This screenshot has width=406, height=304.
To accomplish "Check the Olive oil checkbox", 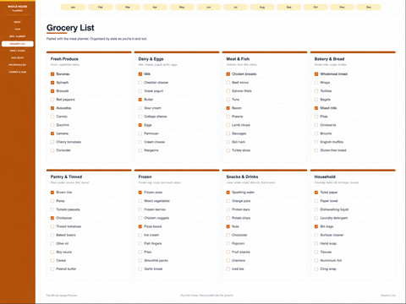I will click(x=52, y=243).
